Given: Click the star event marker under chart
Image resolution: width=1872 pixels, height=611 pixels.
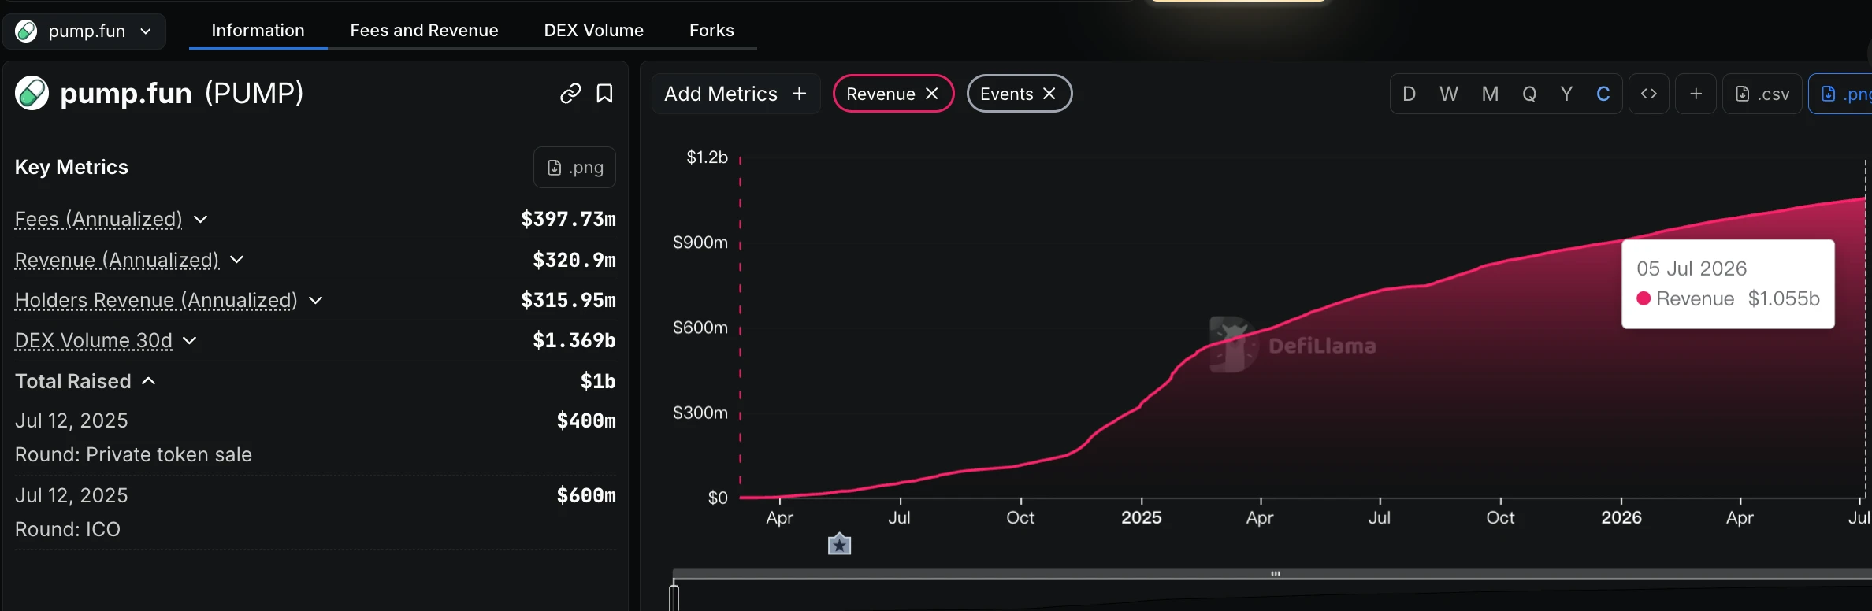Looking at the screenshot, I should (839, 544).
